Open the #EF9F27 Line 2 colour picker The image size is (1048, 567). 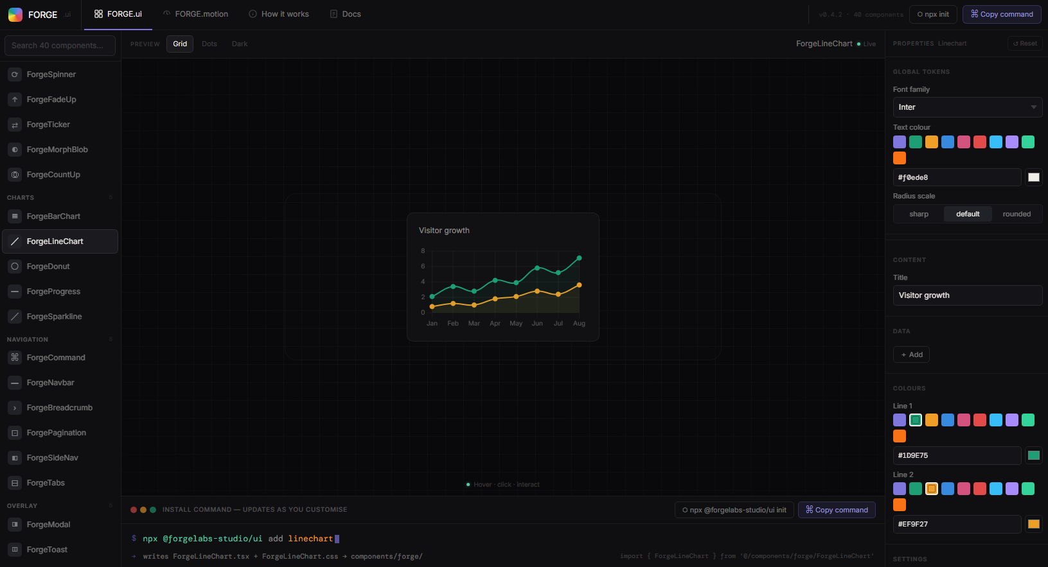coord(1034,524)
